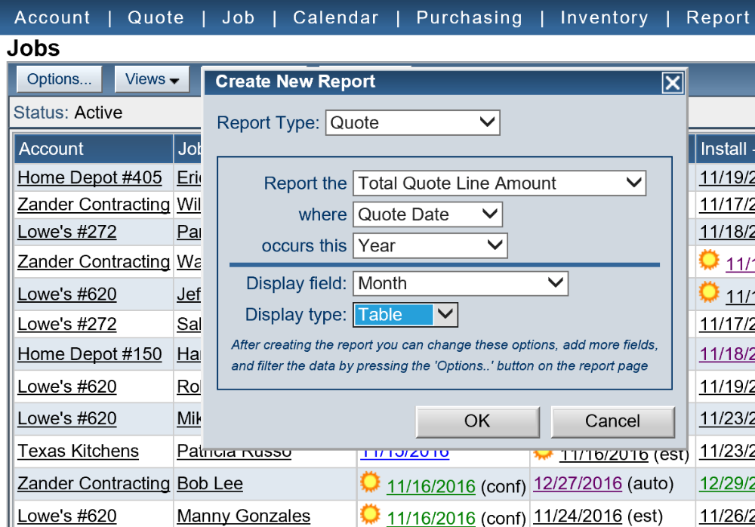This screenshot has height=527, width=755.
Task: Sort by the Account column header
Action: [x=94, y=149]
